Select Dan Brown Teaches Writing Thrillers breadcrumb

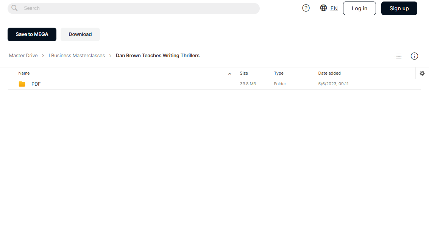pyautogui.click(x=158, y=56)
